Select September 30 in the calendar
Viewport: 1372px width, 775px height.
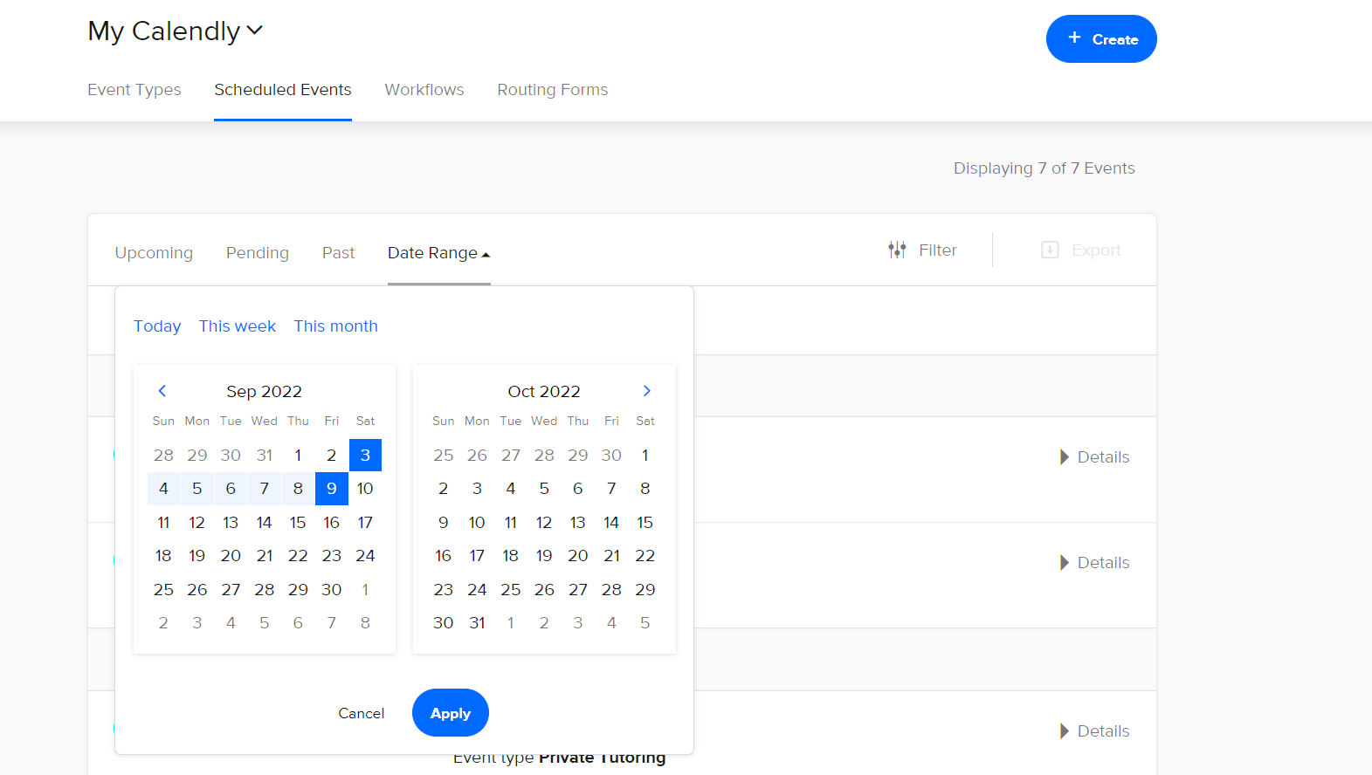tap(332, 590)
